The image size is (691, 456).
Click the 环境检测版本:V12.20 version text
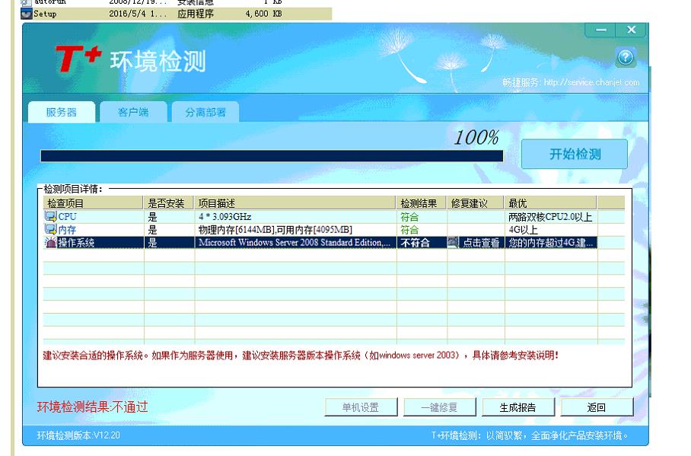click(78, 435)
